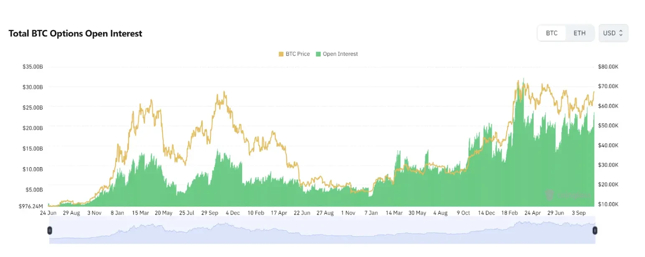This screenshot has height=257, width=645.
Task: Open the USD currency dropdown
Action: point(613,33)
